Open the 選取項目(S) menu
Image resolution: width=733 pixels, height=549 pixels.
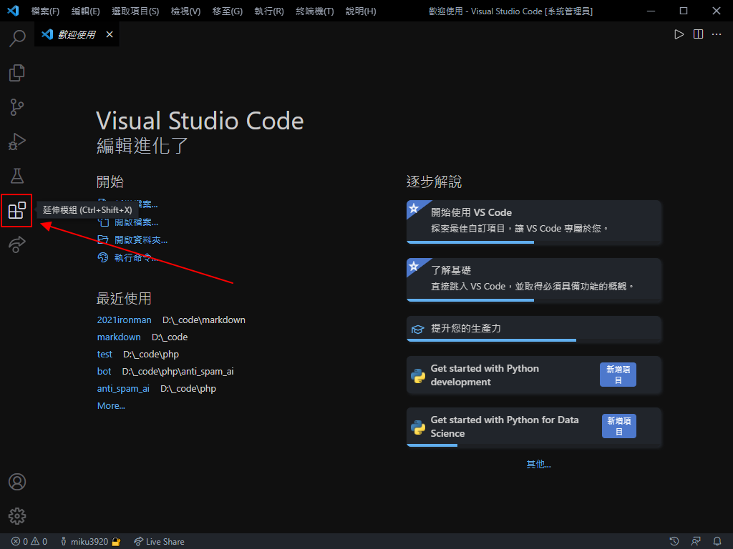point(135,11)
